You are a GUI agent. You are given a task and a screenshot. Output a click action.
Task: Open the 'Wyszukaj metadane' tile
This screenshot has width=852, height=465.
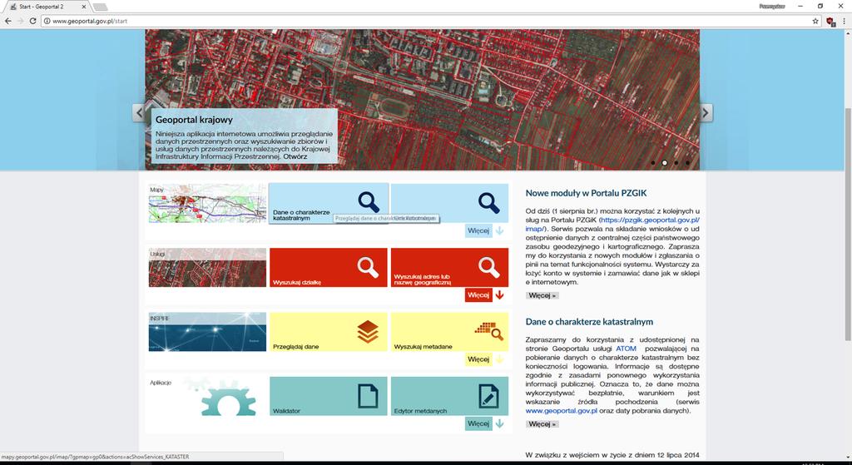[x=449, y=332]
